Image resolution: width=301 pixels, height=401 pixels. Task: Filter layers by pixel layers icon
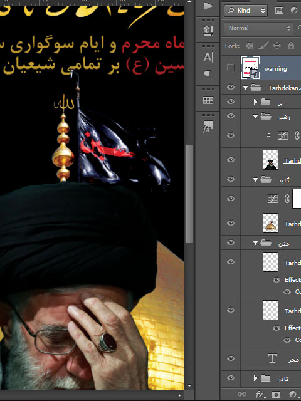coord(279,11)
